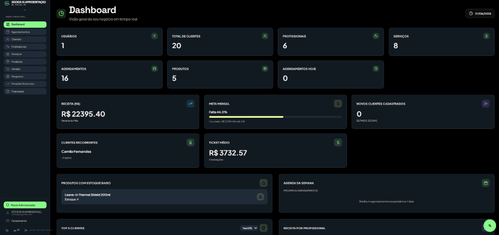Click the green floating action button
The width and height of the screenshot is (499, 235).
tap(490, 226)
